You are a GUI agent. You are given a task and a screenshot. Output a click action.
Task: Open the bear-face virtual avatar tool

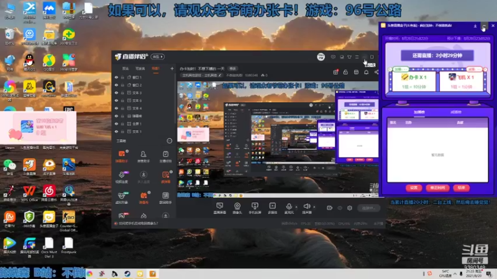[x=122, y=198]
